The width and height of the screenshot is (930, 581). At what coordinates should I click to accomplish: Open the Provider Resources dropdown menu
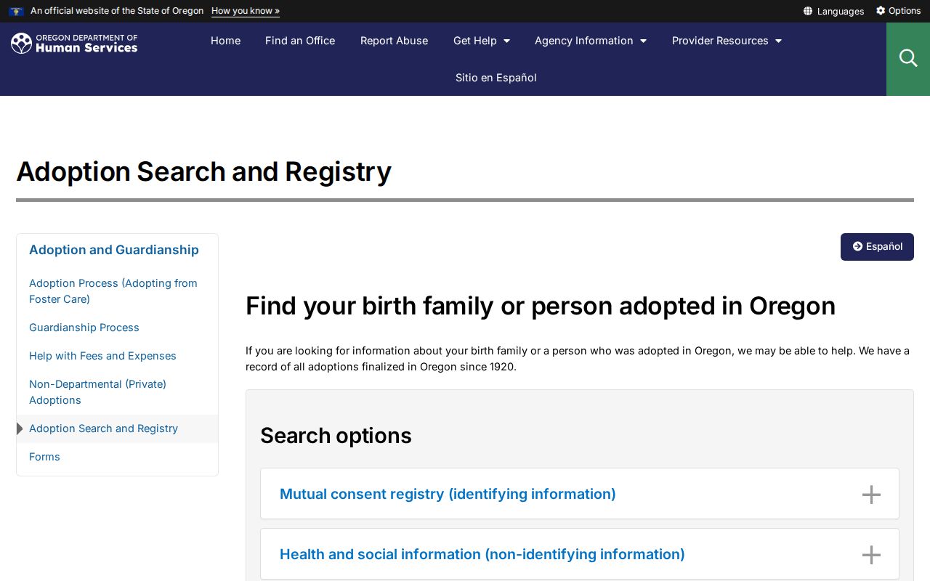[727, 41]
